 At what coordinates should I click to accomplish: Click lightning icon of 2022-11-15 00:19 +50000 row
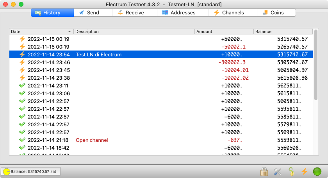click(x=22, y=39)
